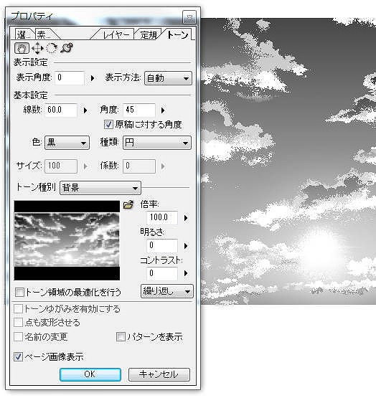Image resolution: width=376 pixels, height=398 pixels.
Task: Uncheck ページ画像表示 checkbox
Action: pos(18,357)
